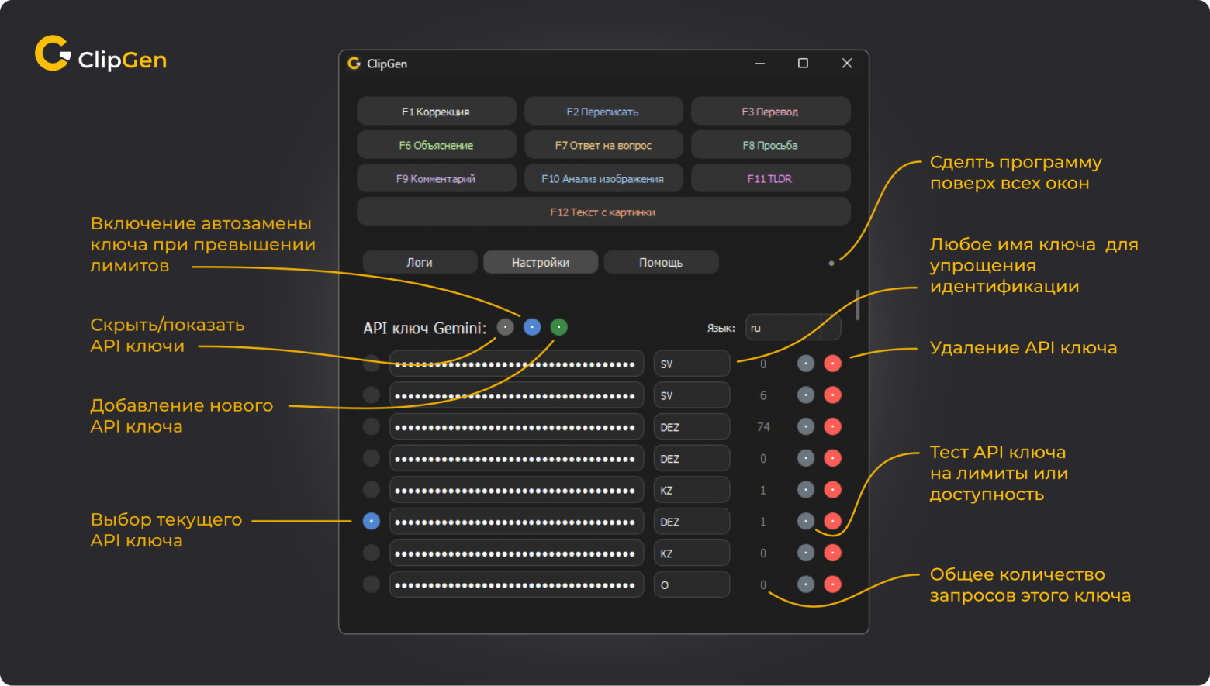Image resolution: width=1210 pixels, height=686 pixels.
Task: Select the first SV key radio button
Action: [372, 364]
